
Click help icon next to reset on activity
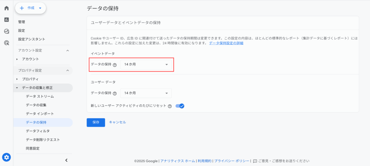point(170,106)
